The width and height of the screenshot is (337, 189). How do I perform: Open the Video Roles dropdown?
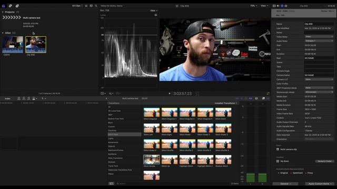319,37
